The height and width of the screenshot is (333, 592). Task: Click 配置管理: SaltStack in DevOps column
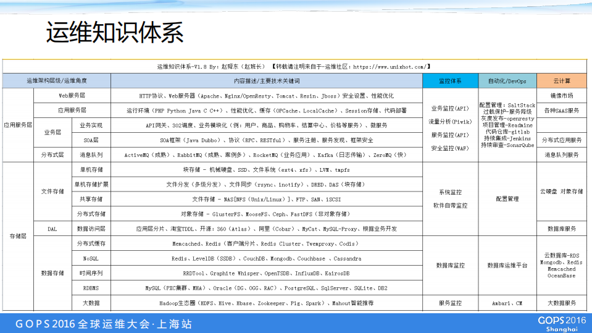tap(507, 105)
